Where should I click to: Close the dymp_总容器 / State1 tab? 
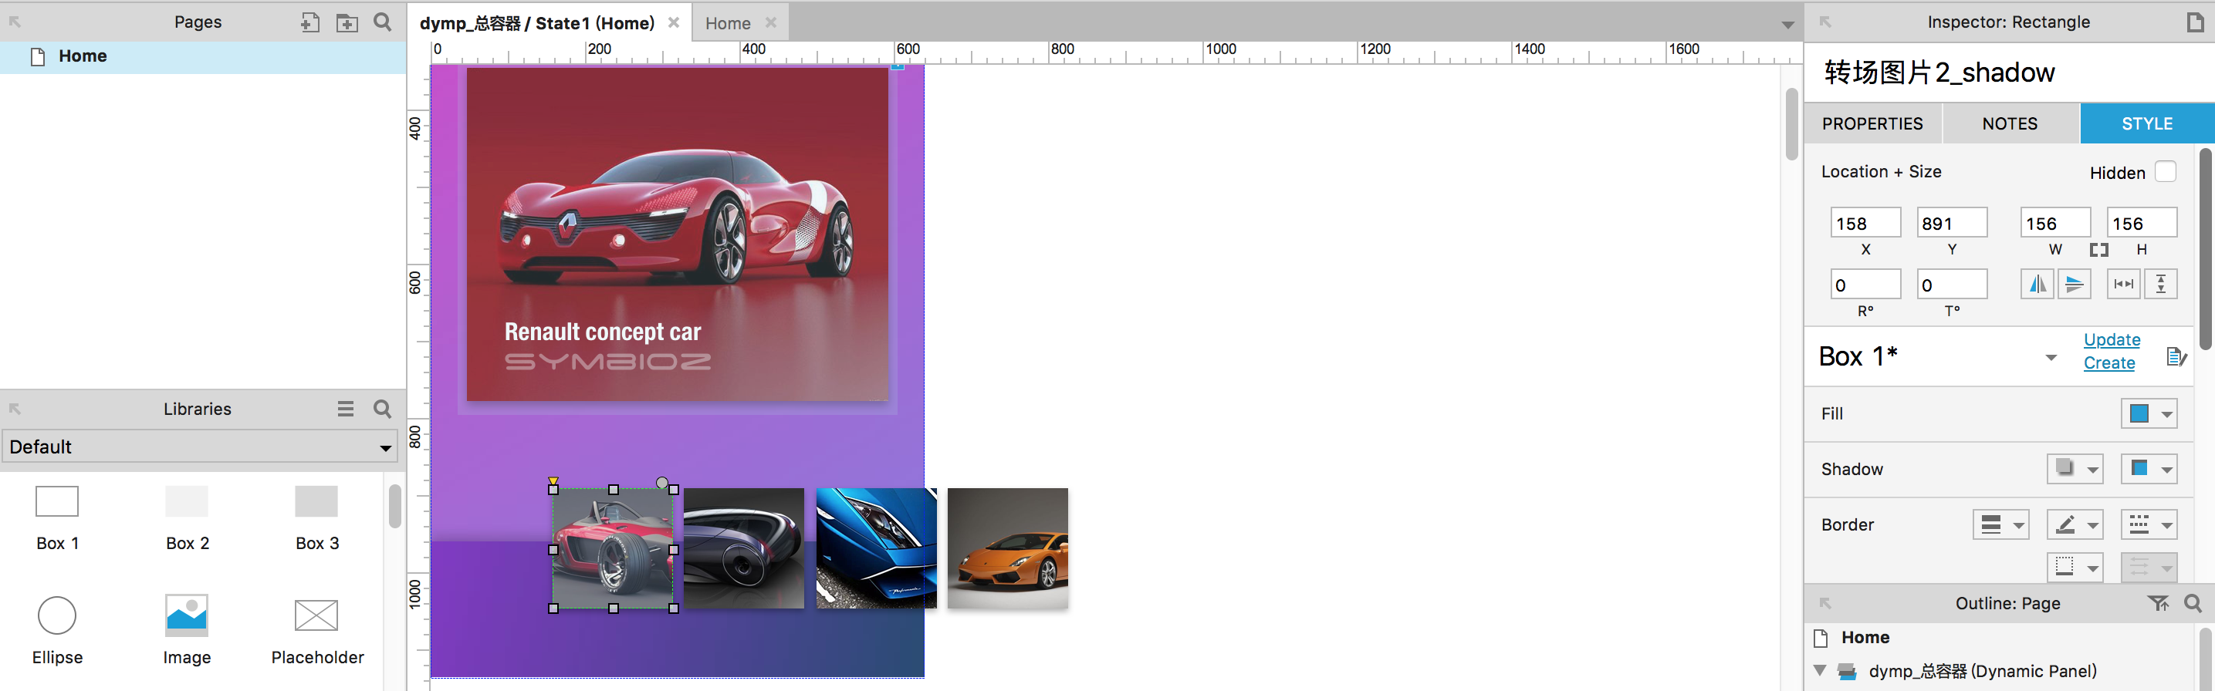click(674, 22)
